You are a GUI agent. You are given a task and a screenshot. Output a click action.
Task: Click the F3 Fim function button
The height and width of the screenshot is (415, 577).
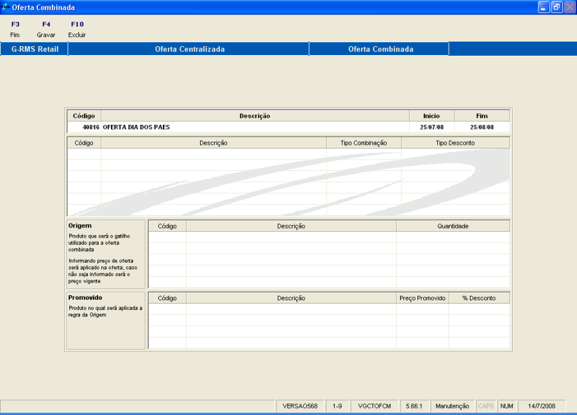[x=15, y=29]
